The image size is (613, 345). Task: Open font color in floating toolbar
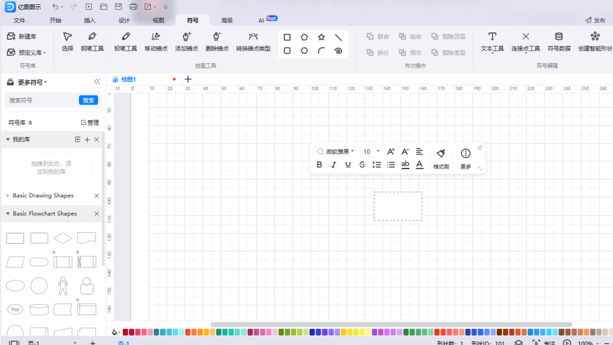point(419,165)
